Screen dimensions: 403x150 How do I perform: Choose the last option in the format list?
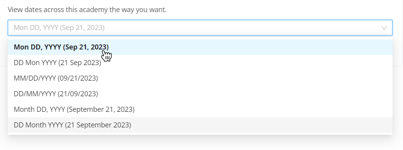point(200,125)
